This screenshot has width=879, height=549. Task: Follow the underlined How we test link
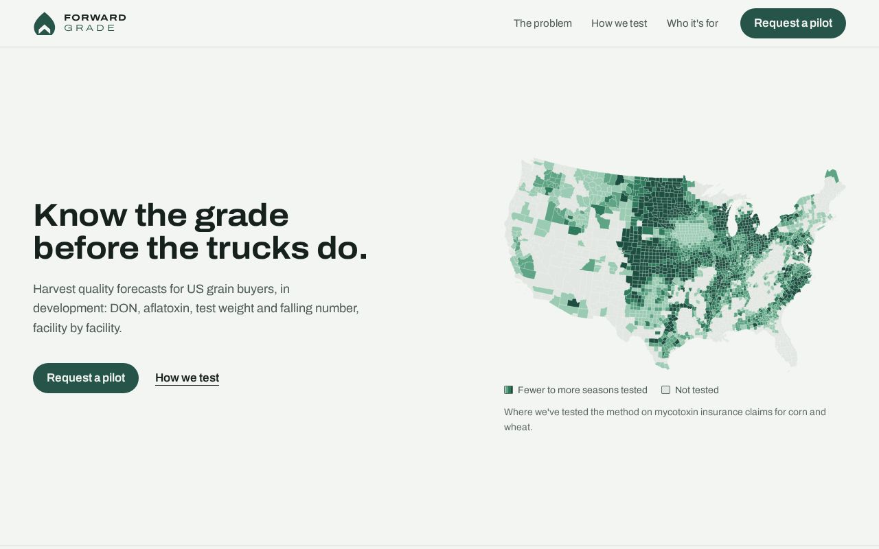pyautogui.click(x=187, y=378)
